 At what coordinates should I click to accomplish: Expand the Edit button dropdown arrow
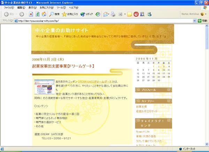coord(125,14)
